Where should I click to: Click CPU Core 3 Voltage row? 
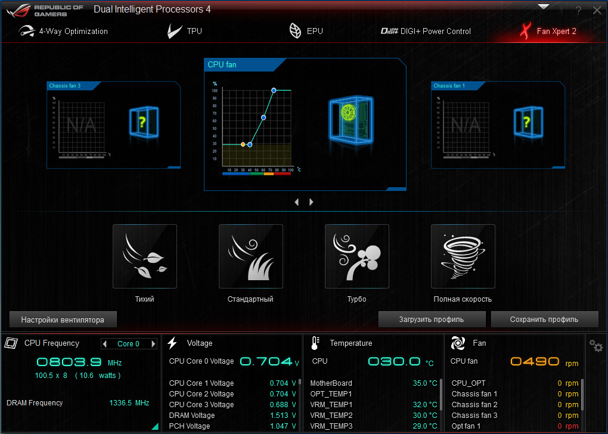[x=232, y=405]
